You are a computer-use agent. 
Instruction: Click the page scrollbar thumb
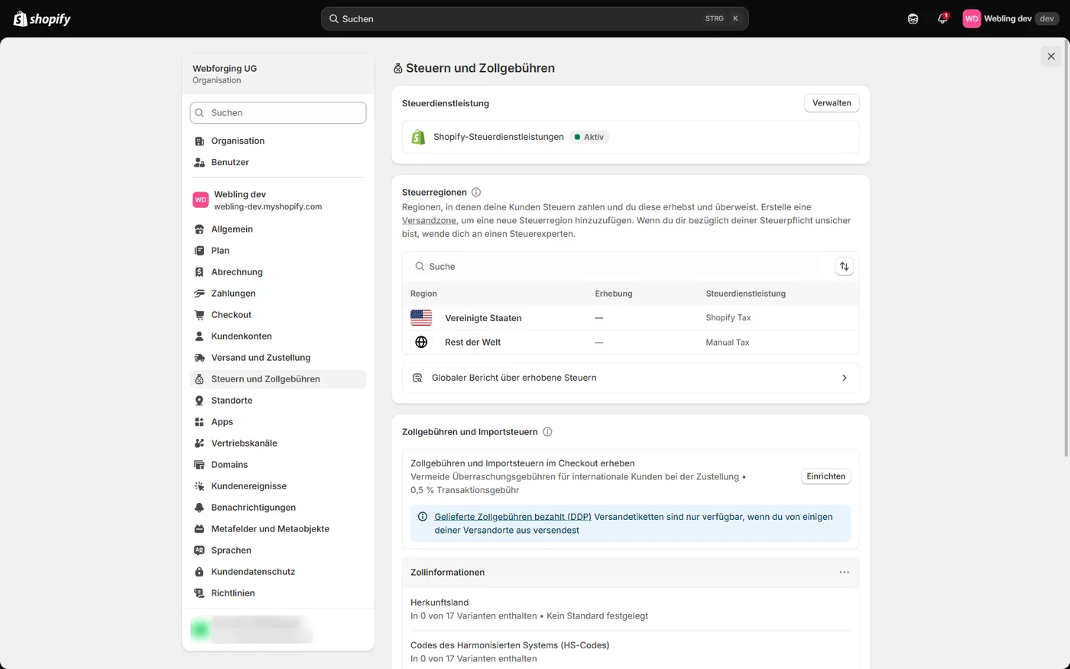point(1067,248)
